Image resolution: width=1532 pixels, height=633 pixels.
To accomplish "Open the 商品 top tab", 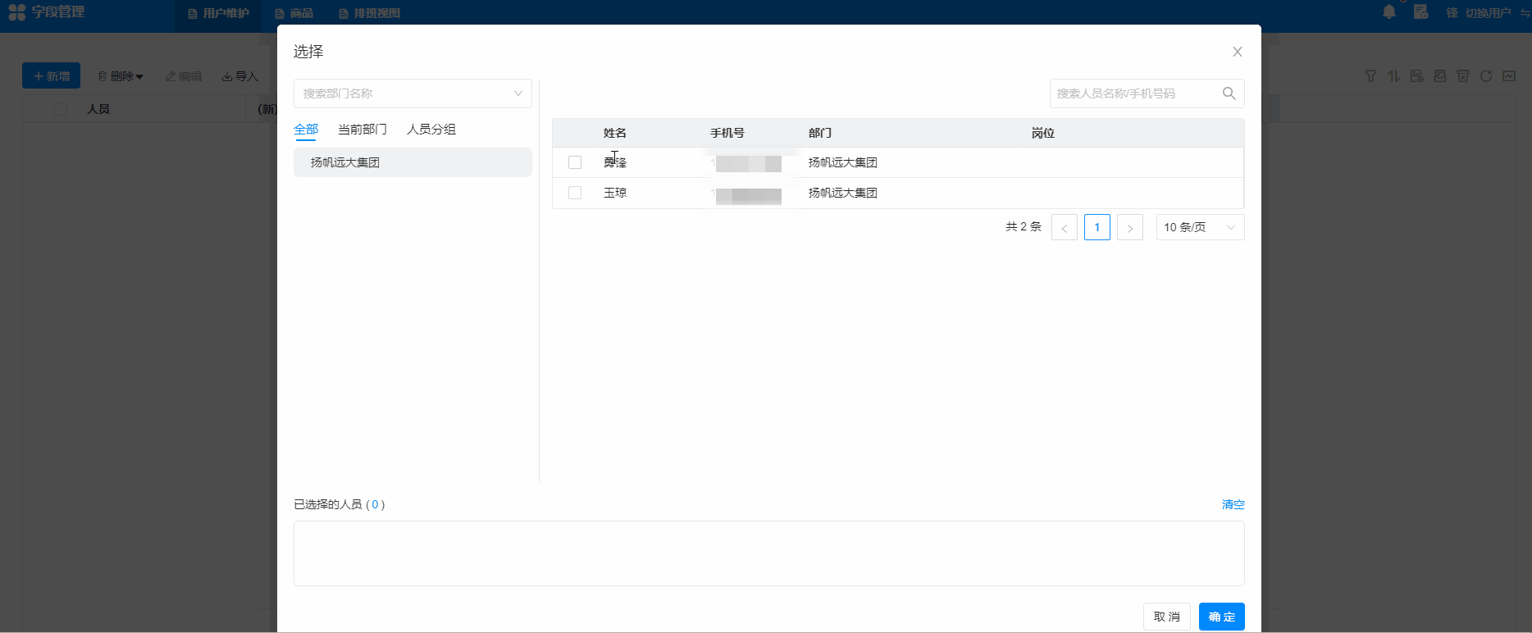I will click(x=294, y=13).
